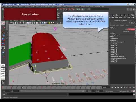
Task: Toggle the Auto Keyframe button
Action: [132, 91]
